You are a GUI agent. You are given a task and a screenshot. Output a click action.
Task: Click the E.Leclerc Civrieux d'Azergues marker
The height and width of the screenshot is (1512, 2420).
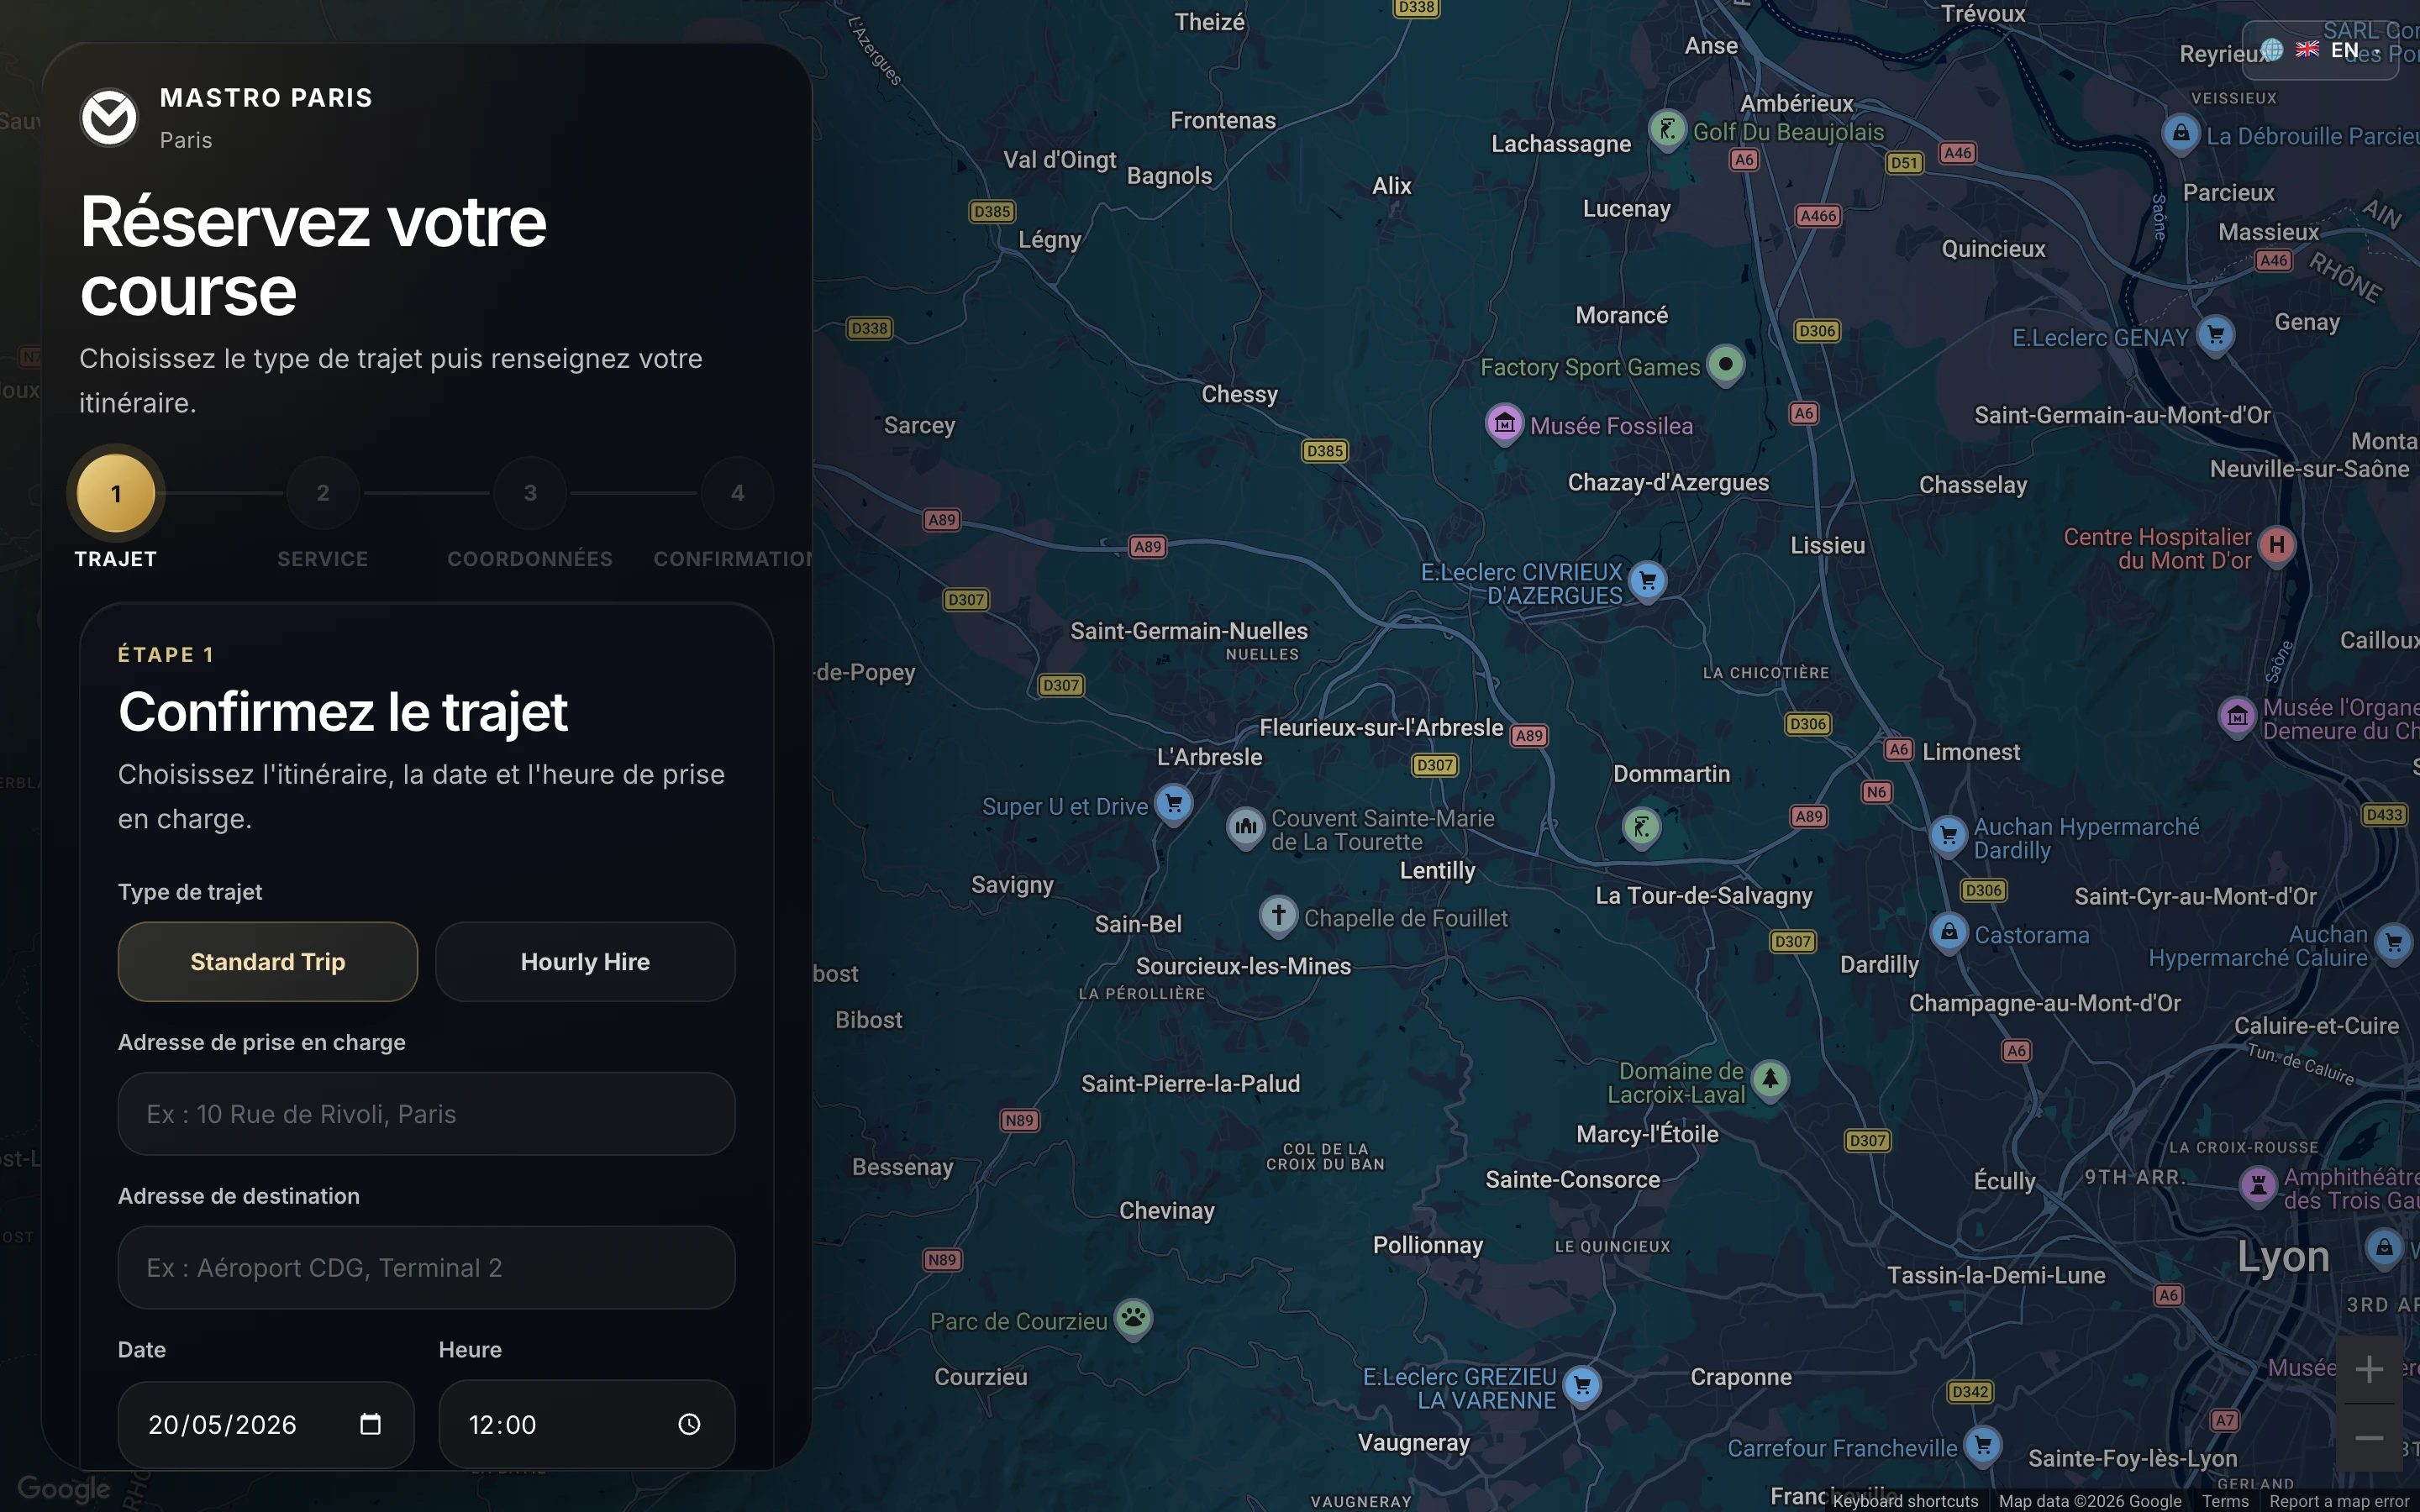click(x=1648, y=581)
